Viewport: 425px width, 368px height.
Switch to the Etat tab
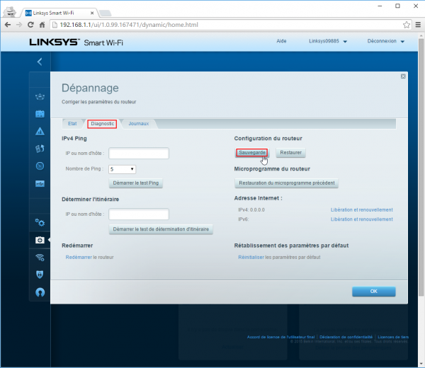coord(72,124)
